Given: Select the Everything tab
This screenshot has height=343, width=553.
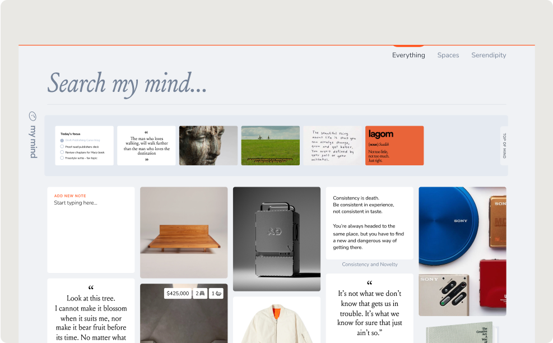Looking at the screenshot, I should coord(408,55).
